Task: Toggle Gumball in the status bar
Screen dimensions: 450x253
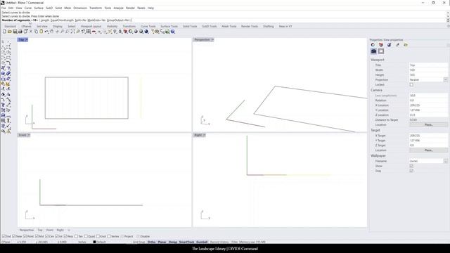Action: coord(202,242)
